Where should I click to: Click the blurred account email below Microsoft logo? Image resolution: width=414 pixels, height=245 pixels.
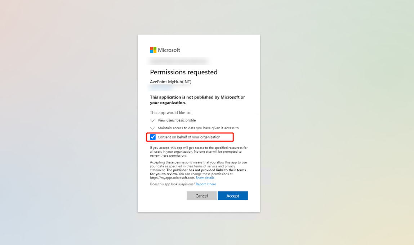(x=179, y=61)
